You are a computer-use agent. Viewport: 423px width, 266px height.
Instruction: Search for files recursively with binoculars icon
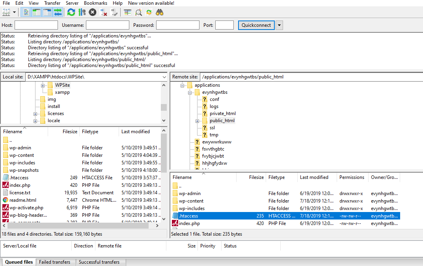[x=160, y=12]
